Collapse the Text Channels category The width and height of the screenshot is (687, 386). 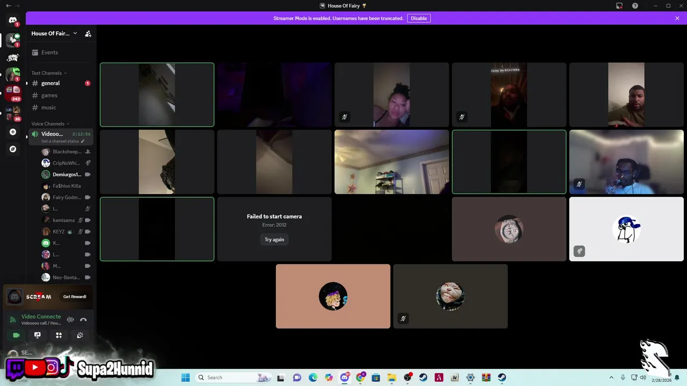(49, 73)
